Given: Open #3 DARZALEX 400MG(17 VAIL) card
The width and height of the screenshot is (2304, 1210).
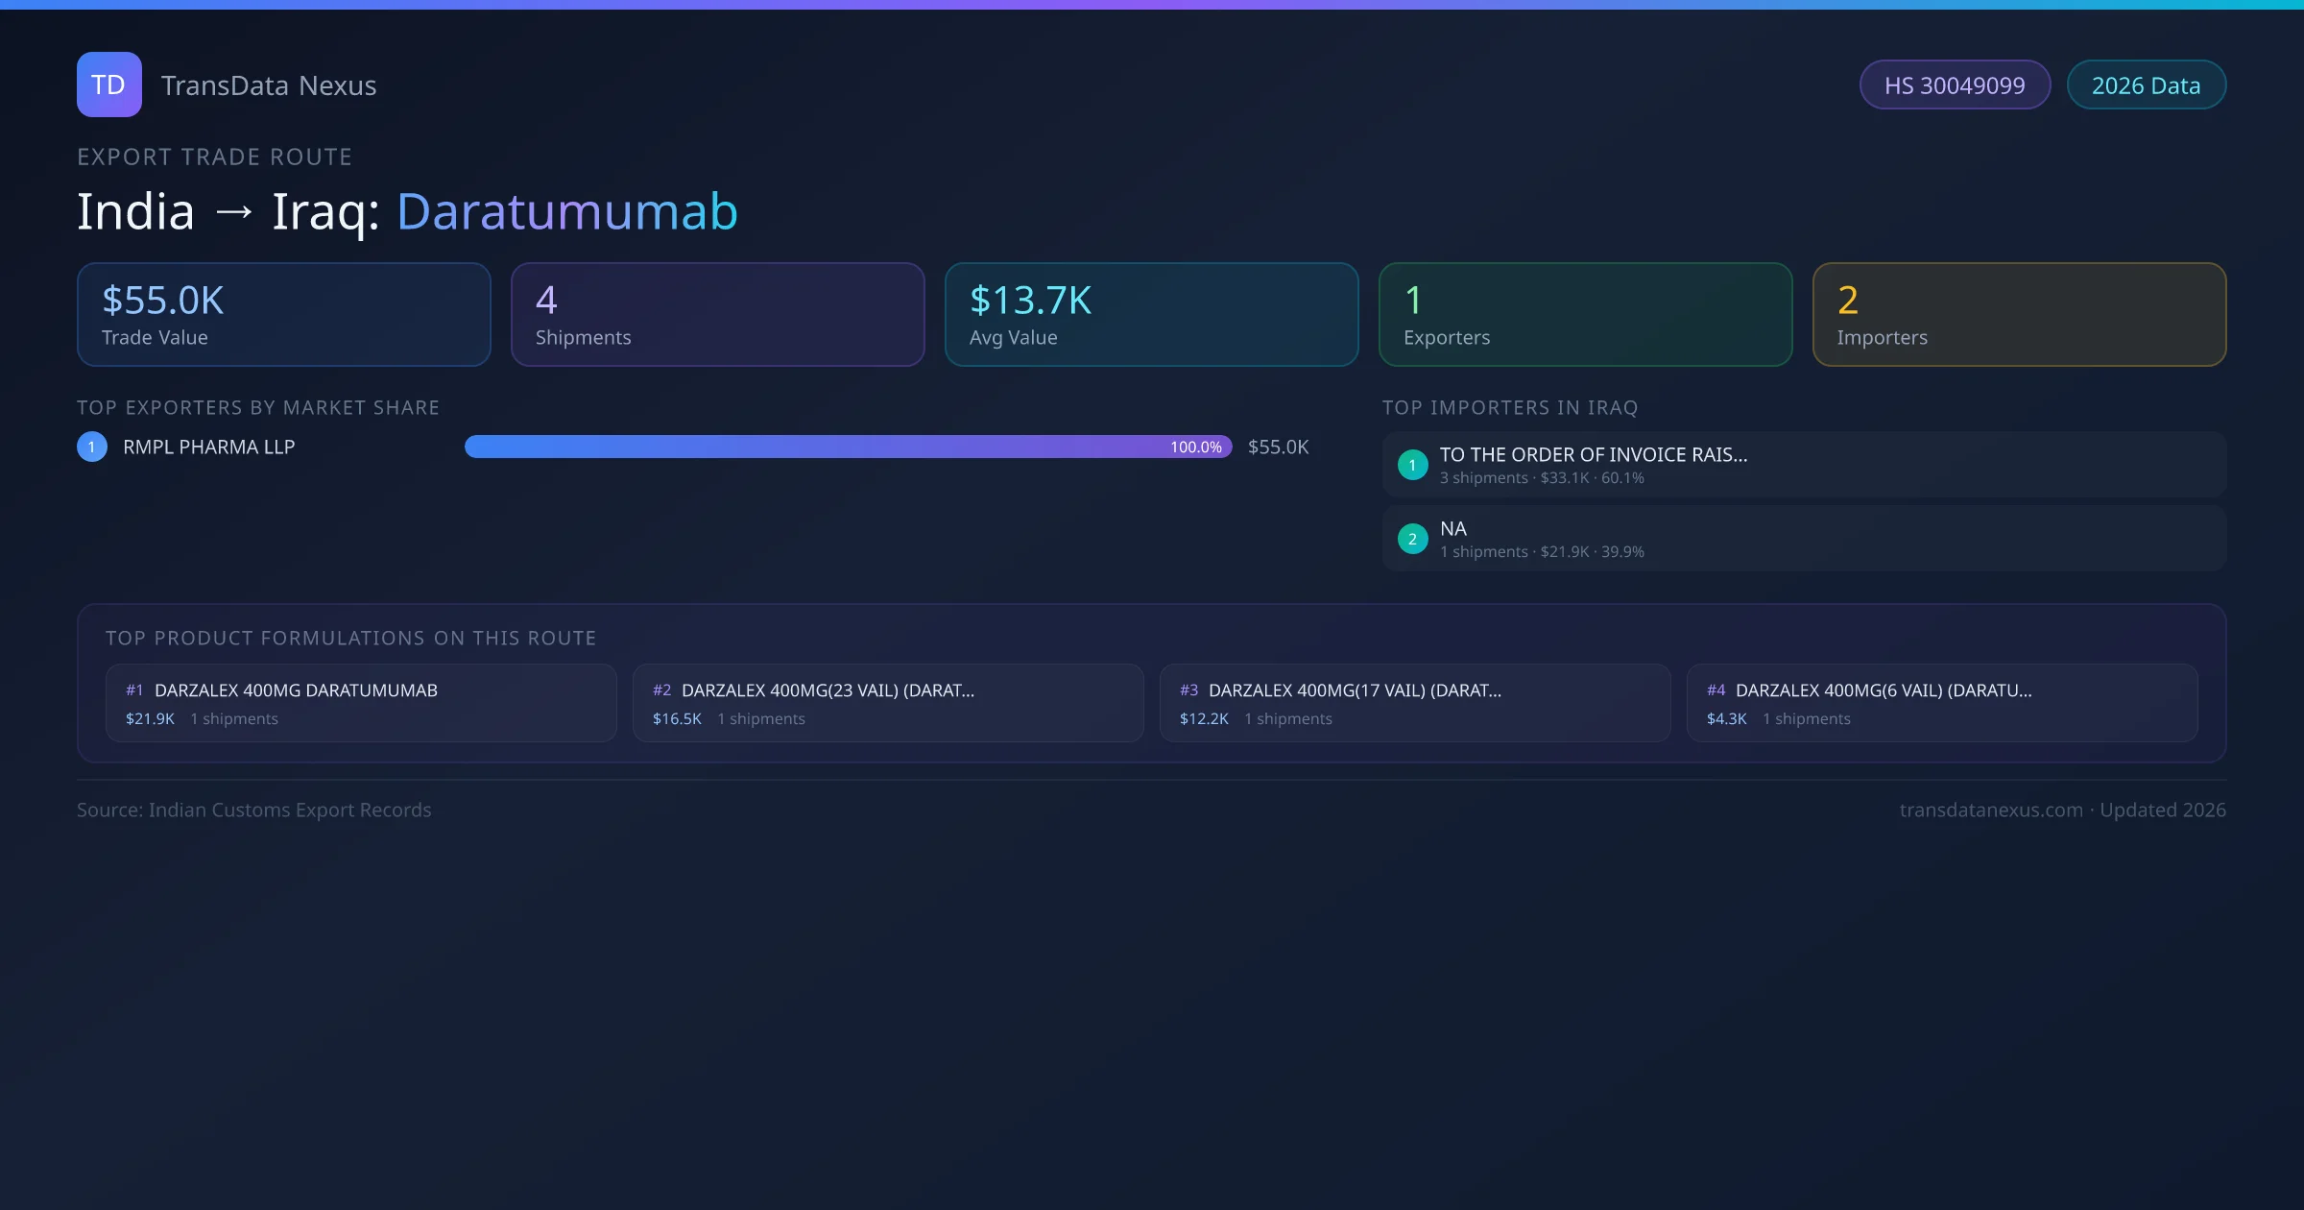Looking at the screenshot, I should coord(1414,703).
